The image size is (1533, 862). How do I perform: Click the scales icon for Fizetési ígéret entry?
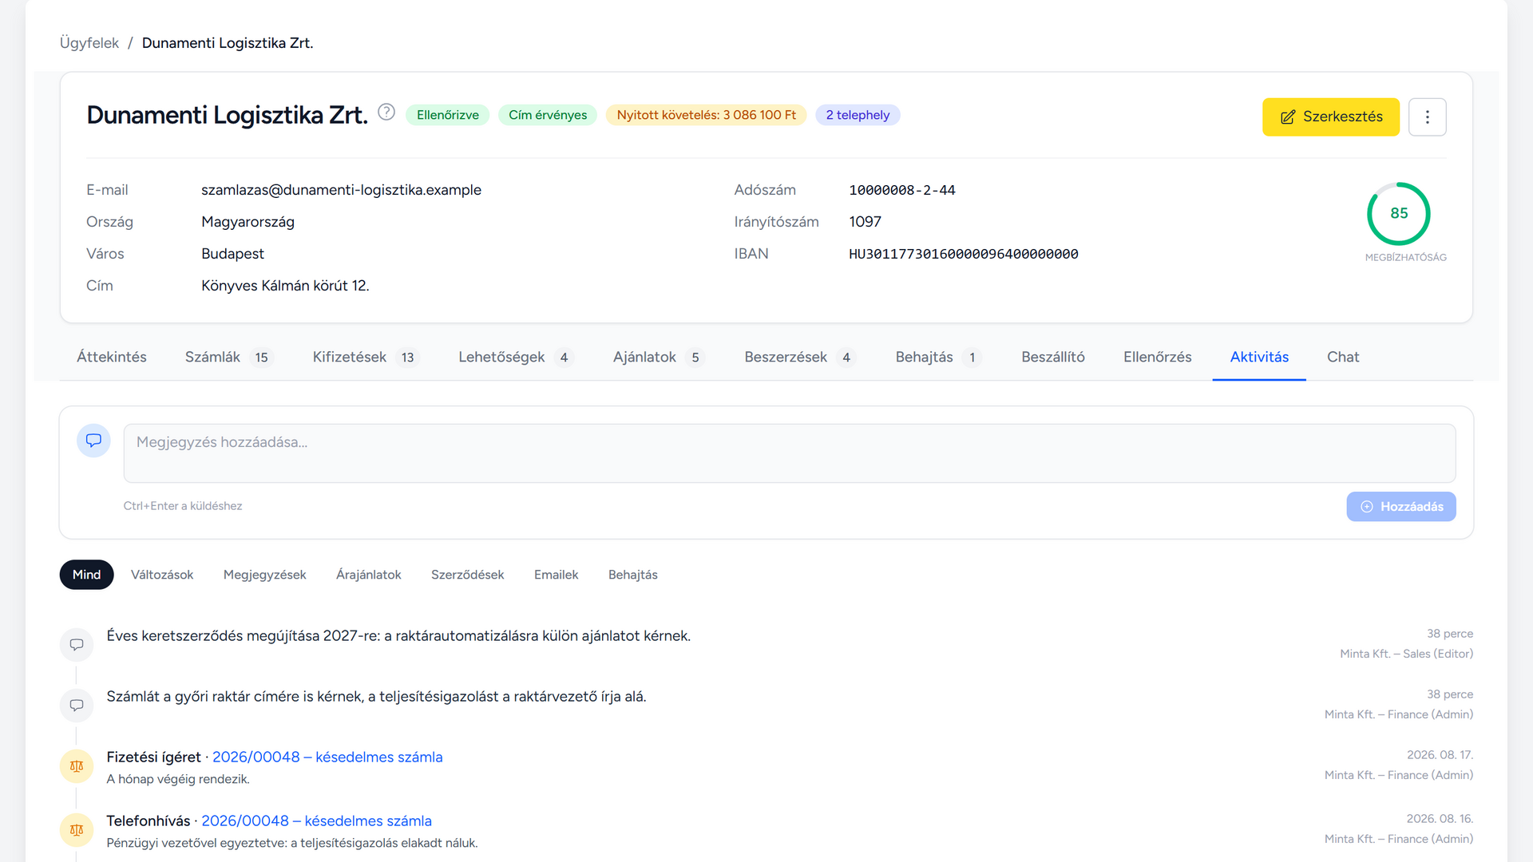tap(77, 766)
